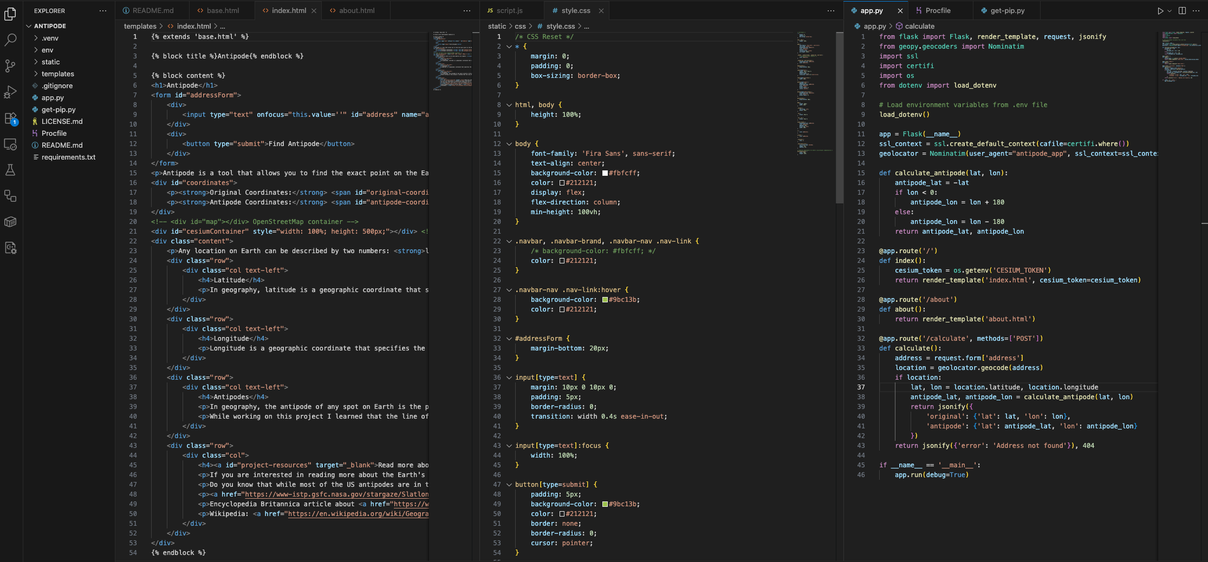Collapse the ANTIPODE root folder

tap(29, 26)
